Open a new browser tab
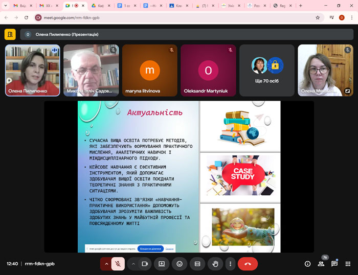This screenshot has height=275, width=358. pos(300,6)
